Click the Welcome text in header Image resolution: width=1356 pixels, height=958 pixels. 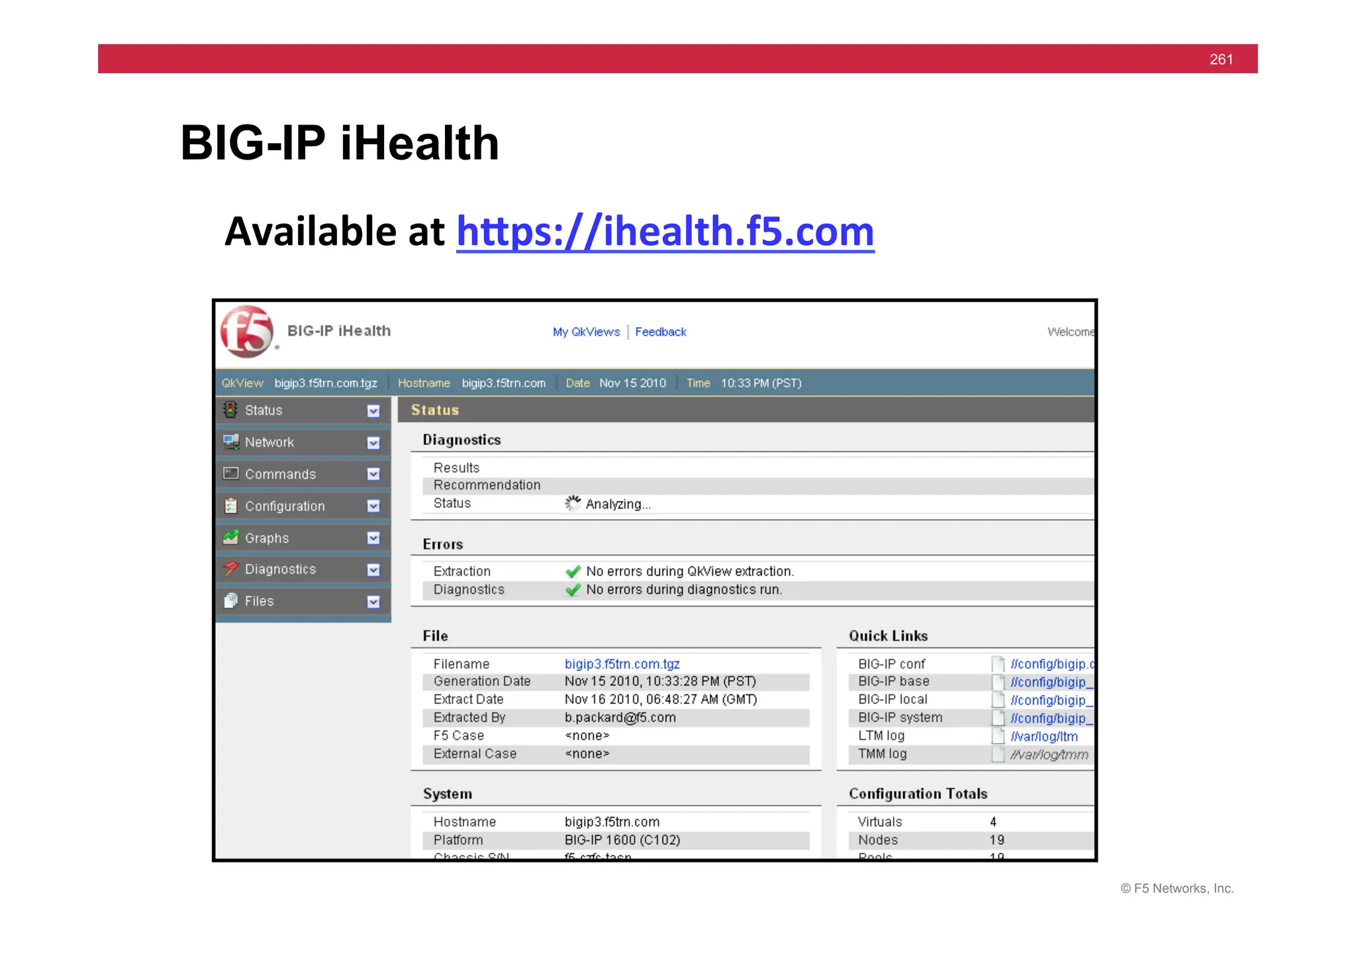coord(1071,332)
